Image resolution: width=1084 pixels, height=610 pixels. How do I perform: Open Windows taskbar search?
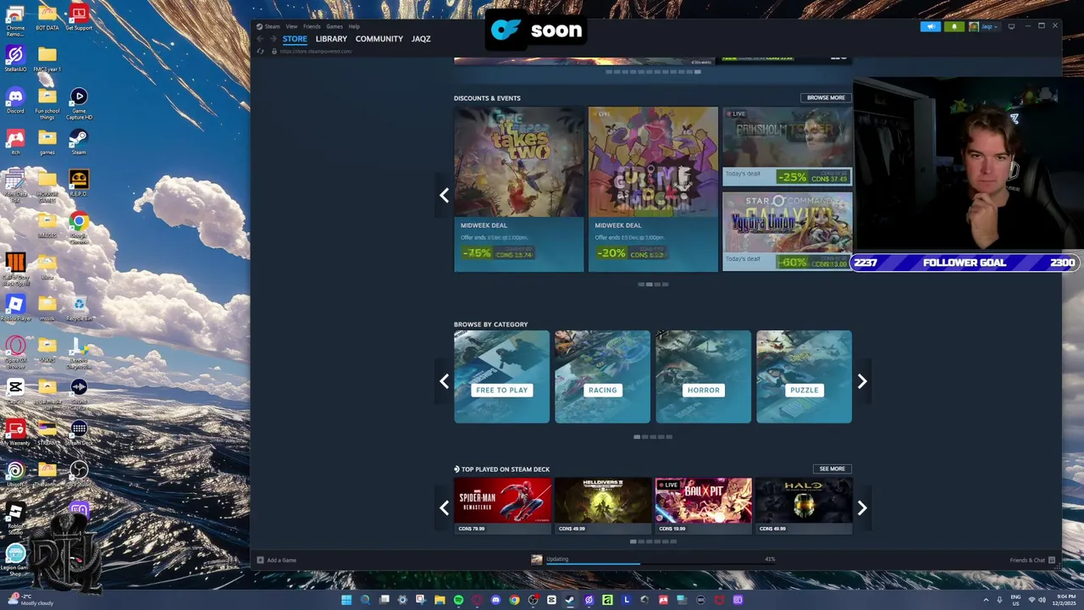pos(365,600)
